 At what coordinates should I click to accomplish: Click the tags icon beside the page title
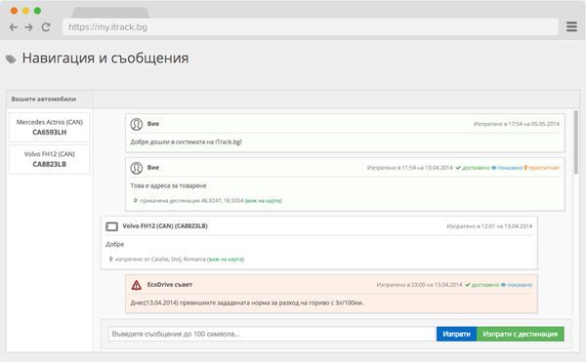pos(11,59)
